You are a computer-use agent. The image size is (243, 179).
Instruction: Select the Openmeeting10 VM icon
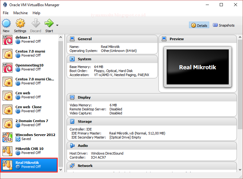click(x=7, y=68)
